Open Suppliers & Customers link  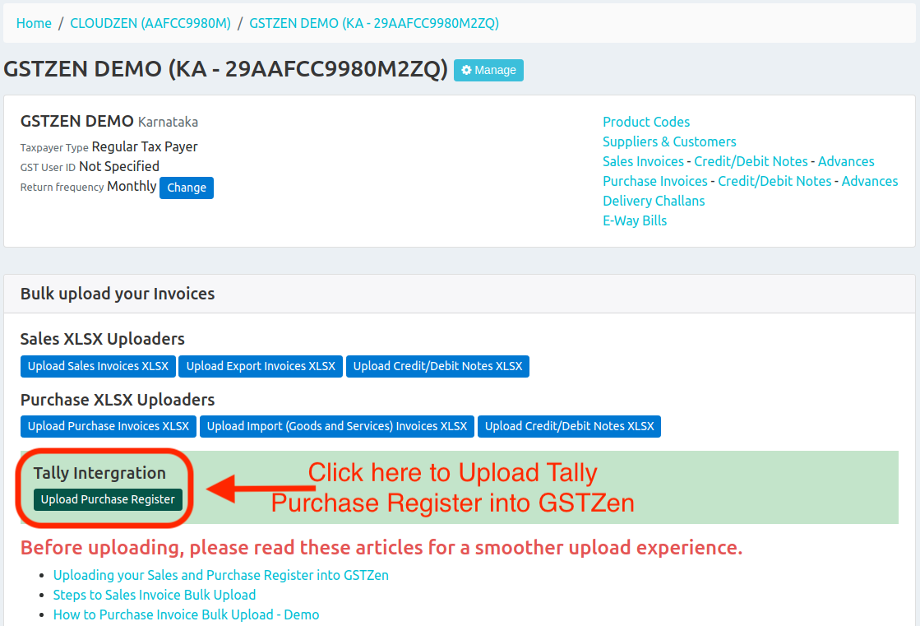point(669,141)
